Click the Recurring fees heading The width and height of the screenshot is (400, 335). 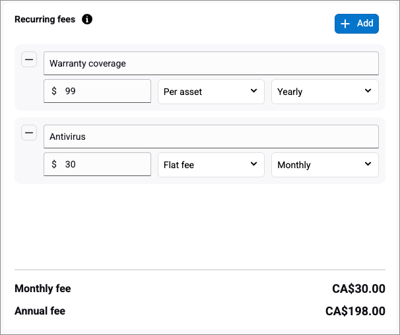(x=45, y=19)
